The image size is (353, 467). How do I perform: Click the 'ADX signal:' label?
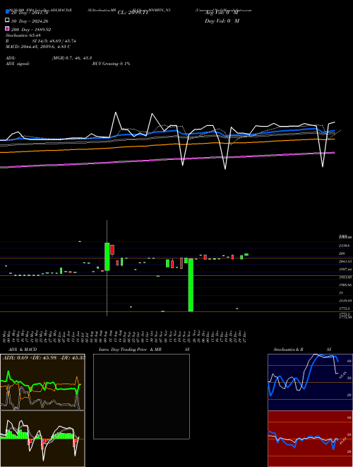point(18,64)
